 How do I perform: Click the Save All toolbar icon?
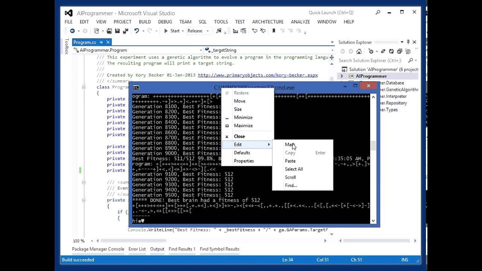click(125, 31)
